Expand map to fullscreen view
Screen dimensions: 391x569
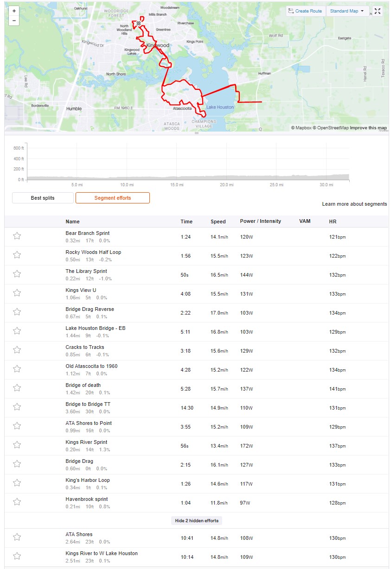coord(377,11)
